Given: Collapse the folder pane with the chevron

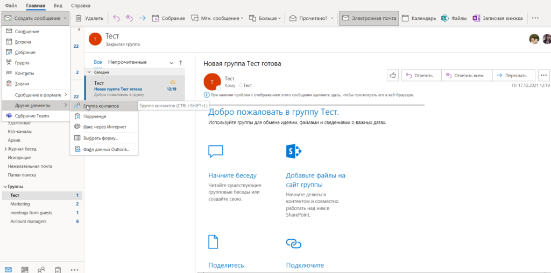Looking at the screenshot, I should 79,29.
